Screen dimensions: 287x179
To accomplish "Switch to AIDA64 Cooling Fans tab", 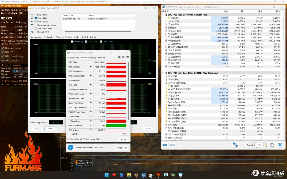I will tap(49, 37).
